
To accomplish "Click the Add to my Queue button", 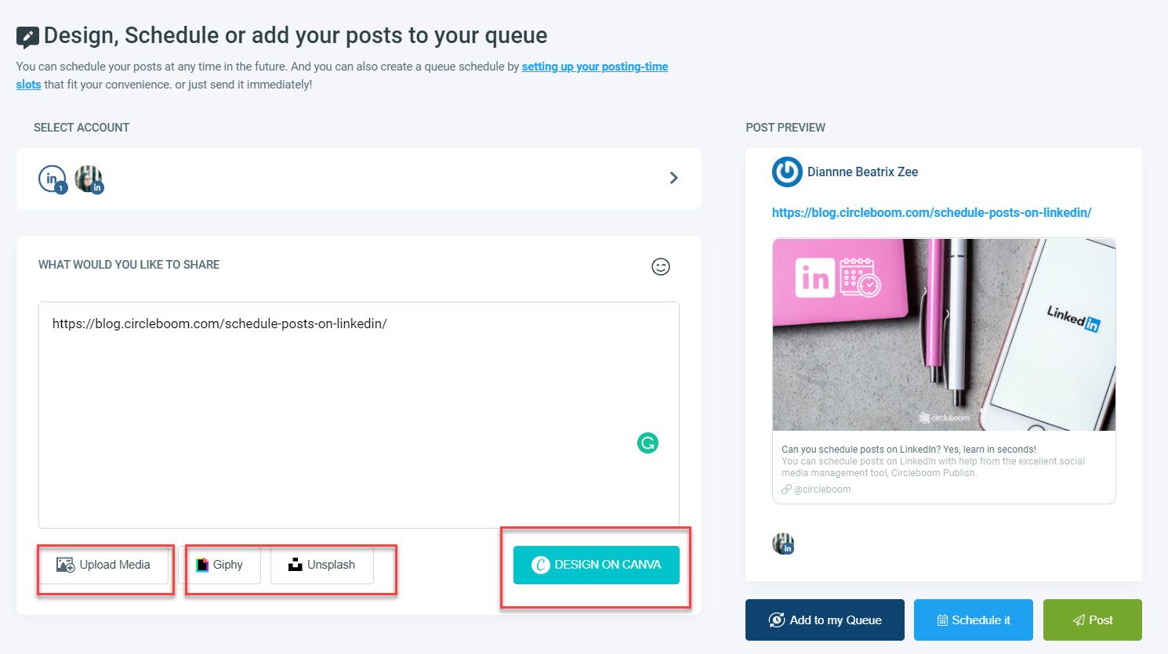I will click(x=824, y=620).
